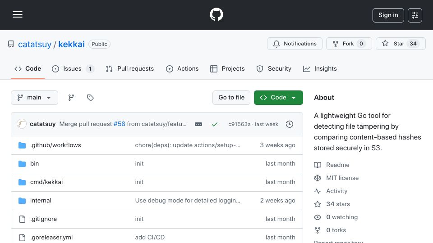Switch to the Issues tab
Image resolution: width=433 pixels, height=243 pixels.
73,68
